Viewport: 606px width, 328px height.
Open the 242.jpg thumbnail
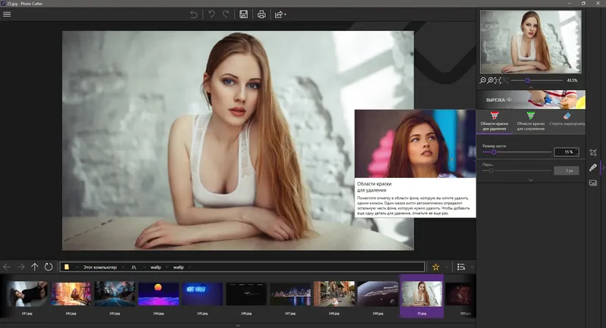[x=71, y=294]
